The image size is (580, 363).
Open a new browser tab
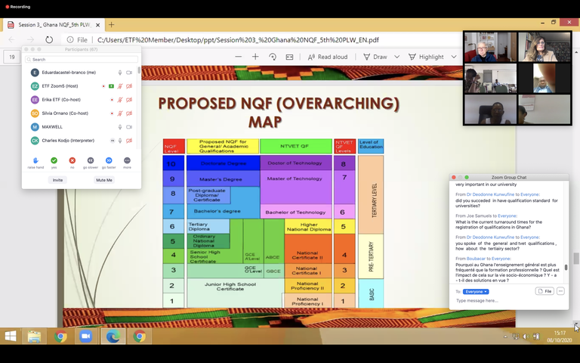112,24
